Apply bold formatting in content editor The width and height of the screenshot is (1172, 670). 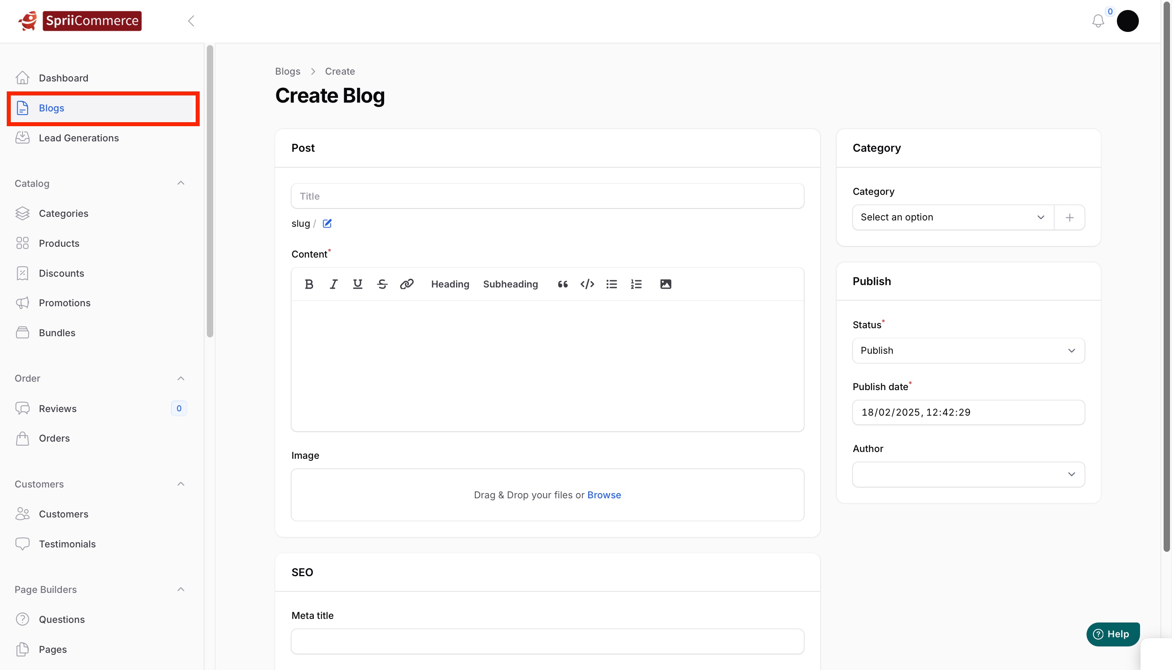pos(309,284)
